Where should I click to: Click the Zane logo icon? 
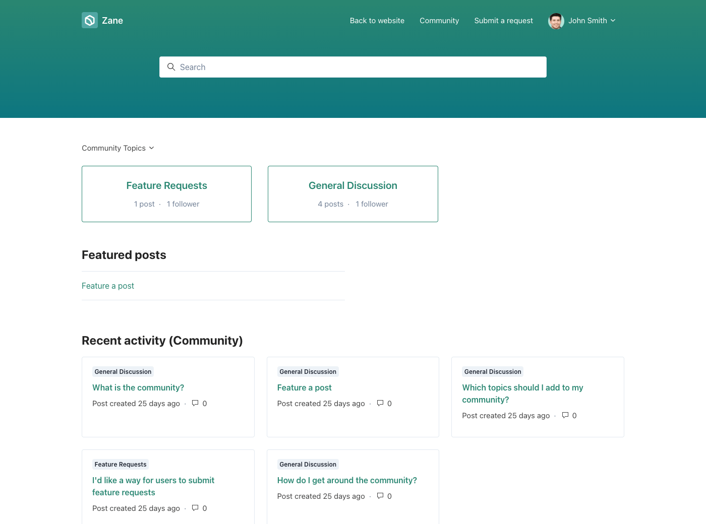click(90, 20)
